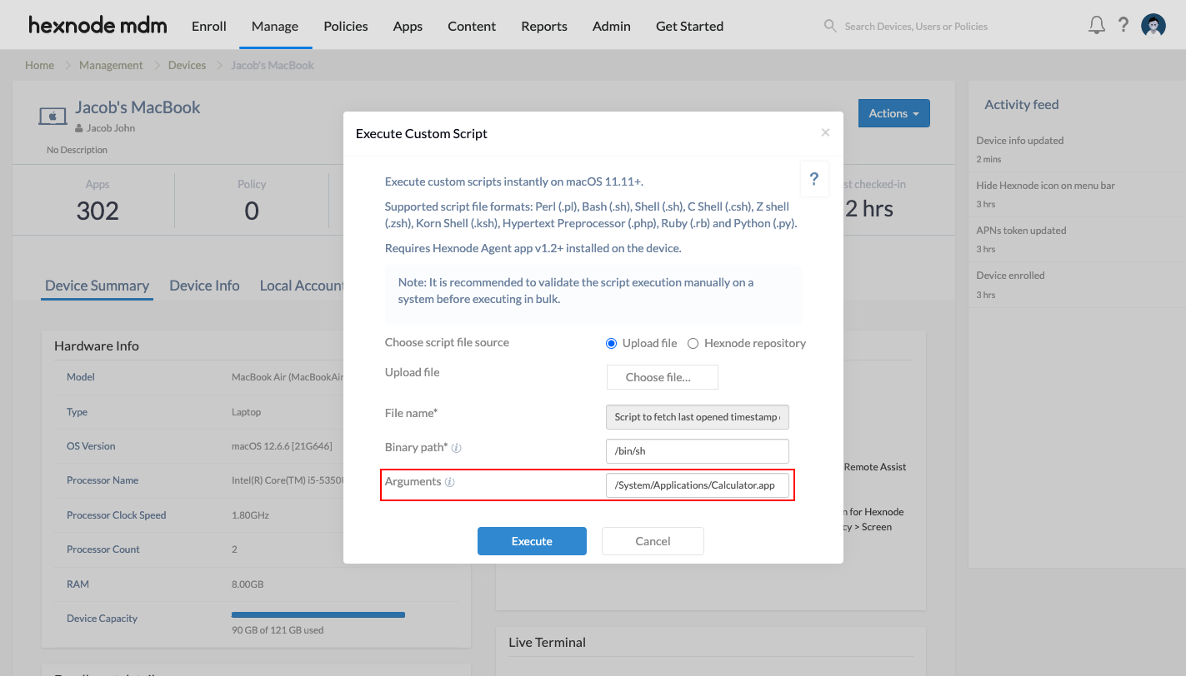Click '90 GB of 121 GB used' text

(278, 630)
